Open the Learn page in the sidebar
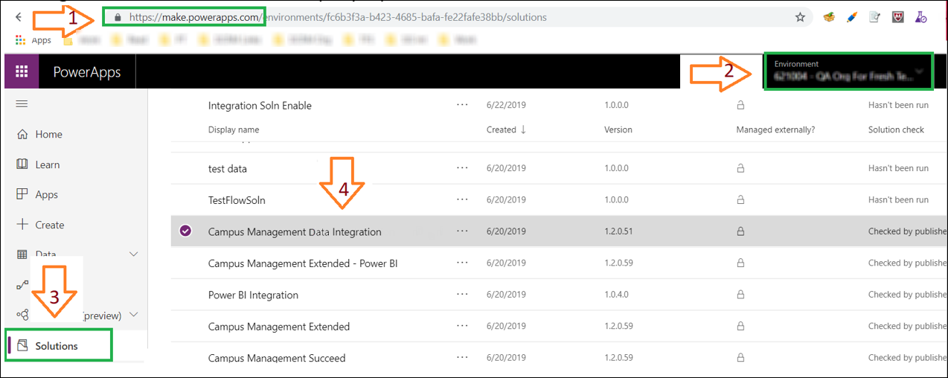The height and width of the screenshot is (378, 948). (48, 164)
